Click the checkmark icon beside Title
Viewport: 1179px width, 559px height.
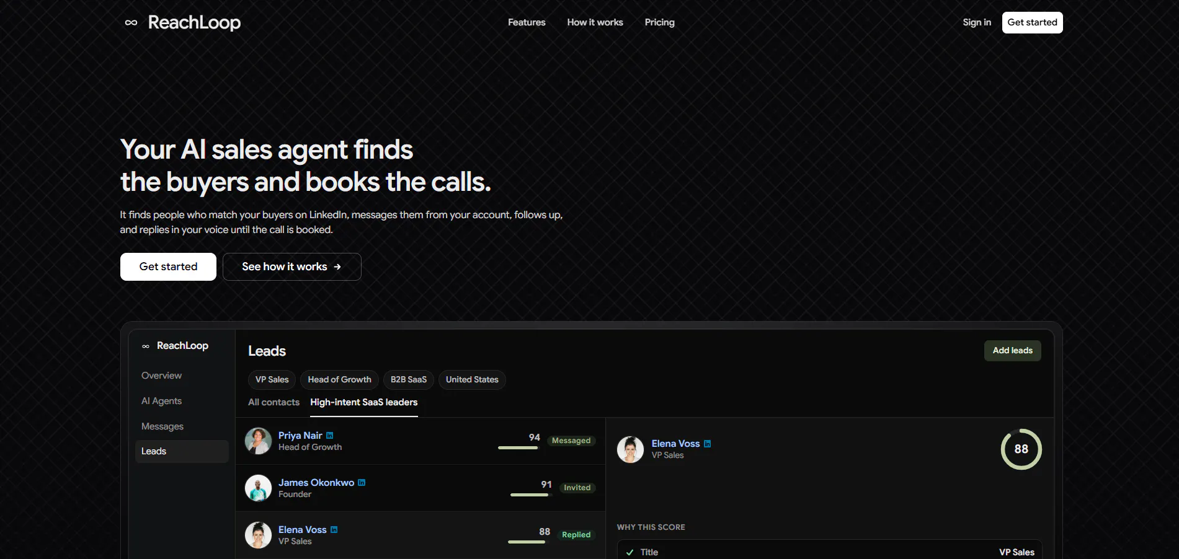point(630,552)
